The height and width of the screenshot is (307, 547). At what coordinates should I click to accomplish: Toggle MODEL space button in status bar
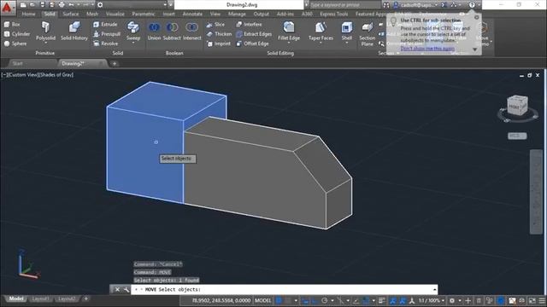pos(262,300)
